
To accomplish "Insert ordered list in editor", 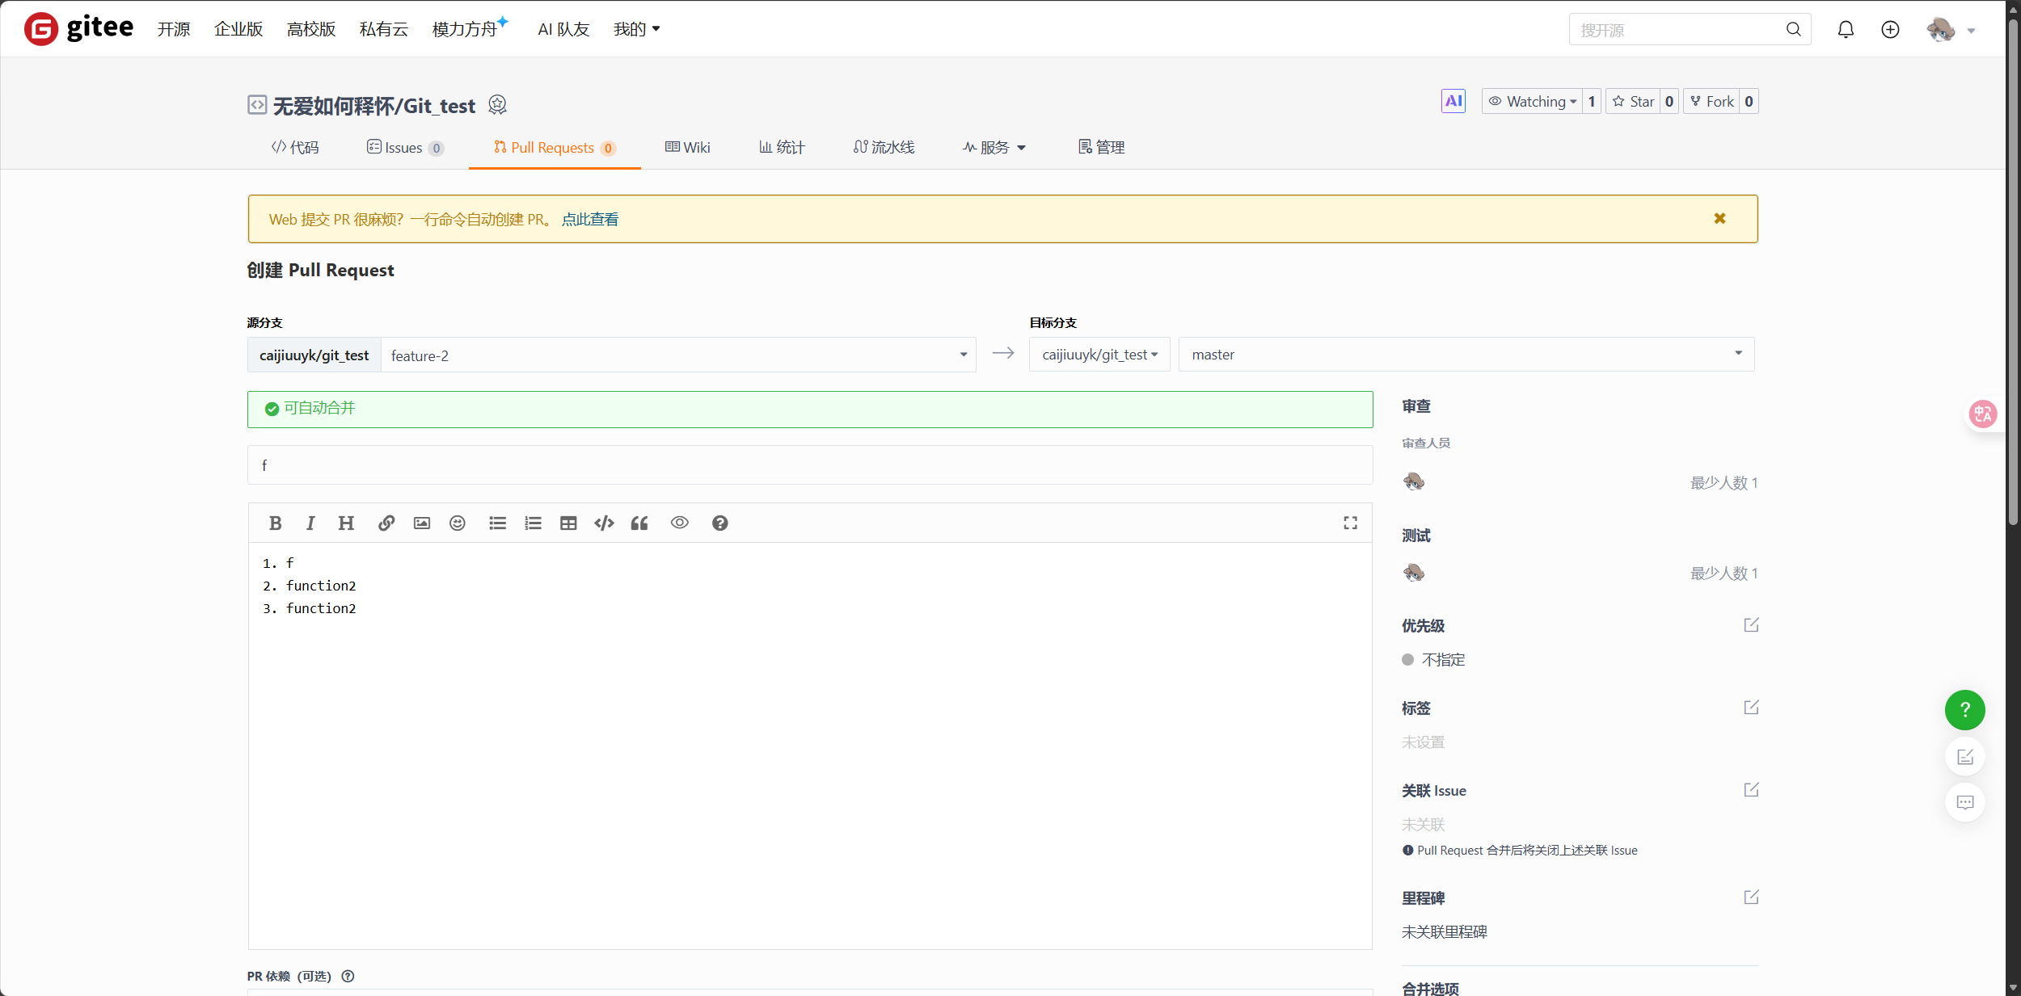I will pyautogui.click(x=533, y=523).
